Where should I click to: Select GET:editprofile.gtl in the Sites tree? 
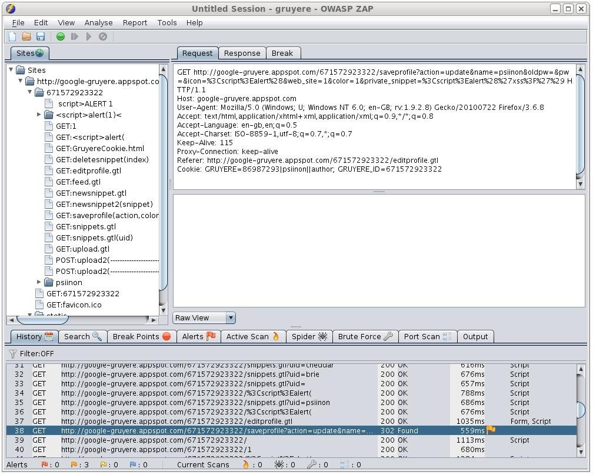88,170
